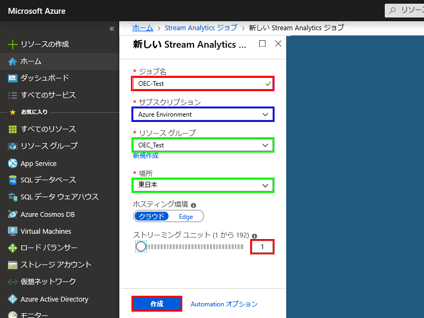Viewport: 424px width, 318px height.
Task: Open SQL データ ウェアハウス from sidebar
Action: point(59,197)
